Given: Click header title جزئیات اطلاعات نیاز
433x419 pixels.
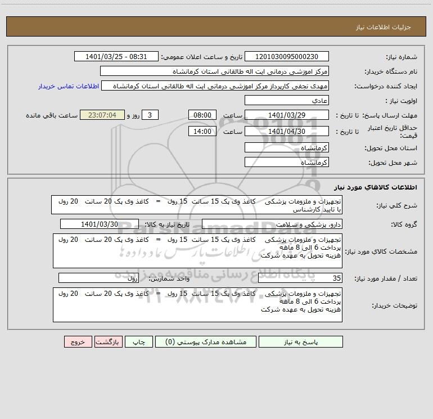Looking at the screenshot, I should tap(384, 27).
